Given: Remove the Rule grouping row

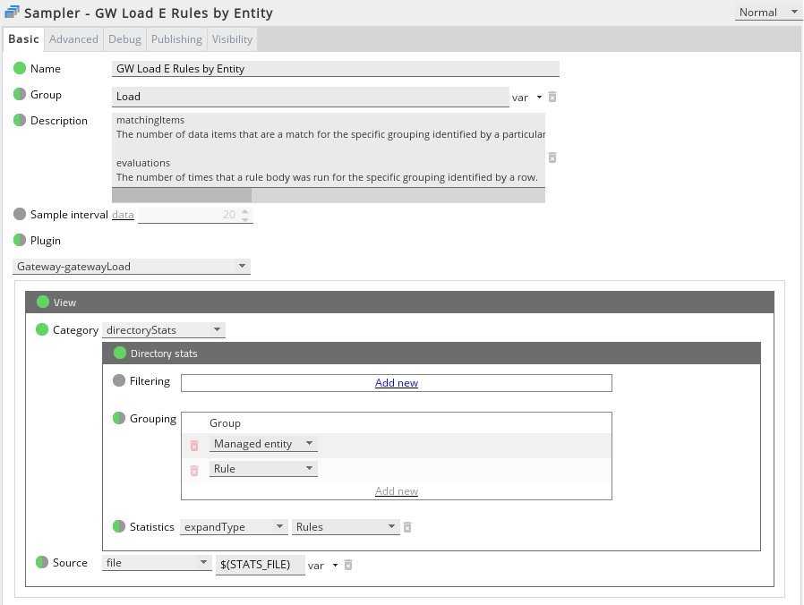Looking at the screenshot, I should coord(193,470).
